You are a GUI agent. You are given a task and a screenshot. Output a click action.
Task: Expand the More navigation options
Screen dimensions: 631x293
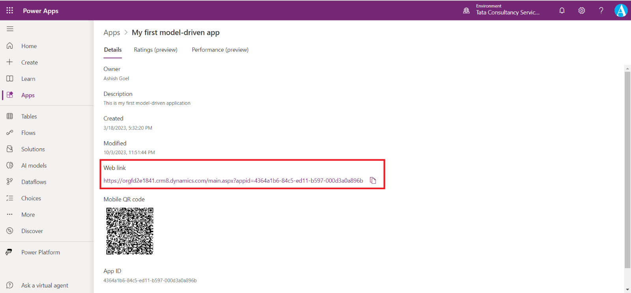point(28,215)
